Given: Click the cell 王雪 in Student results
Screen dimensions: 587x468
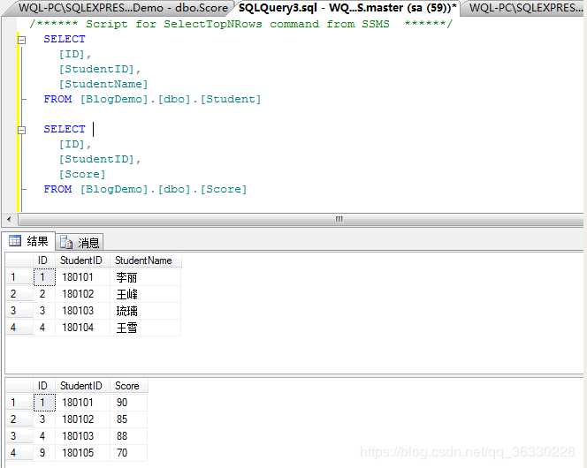Looking at the screenshot, I should pyautogui.click(x=146, y=328).
